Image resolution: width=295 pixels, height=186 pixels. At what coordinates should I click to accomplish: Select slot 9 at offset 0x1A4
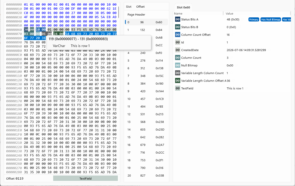(146, 91)
